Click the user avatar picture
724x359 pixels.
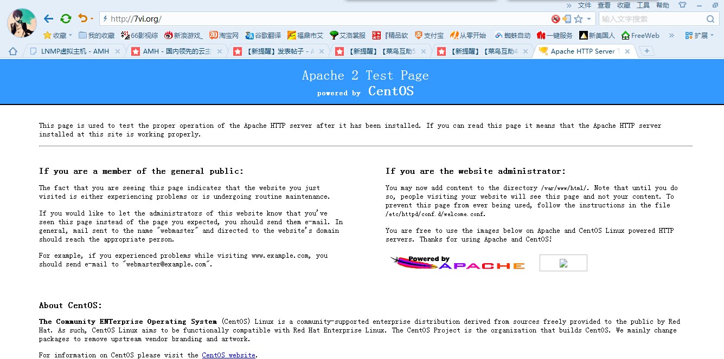(x=22, y=23)
